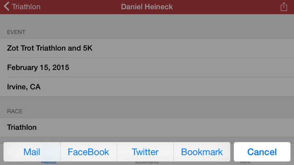Share result on Twitter

click(x=145, y=152)
